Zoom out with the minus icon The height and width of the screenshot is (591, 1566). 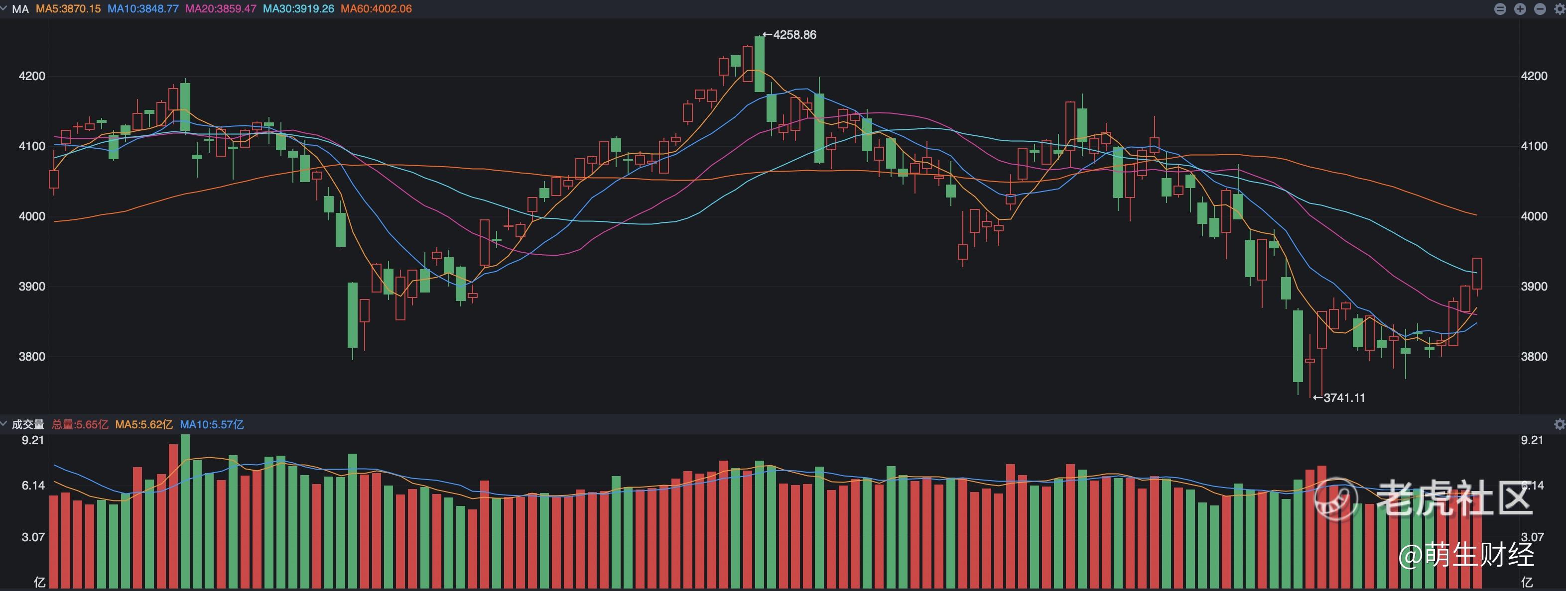(x=1541, y=9)
